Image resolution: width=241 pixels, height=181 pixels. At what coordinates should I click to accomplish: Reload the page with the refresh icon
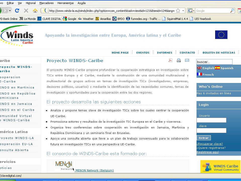tap(17, 11)
